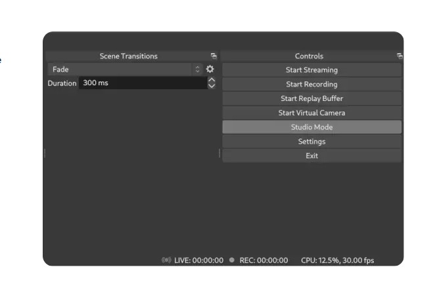The width and height of the screenshot is (433, 307).
Task: Toggle Studio Mode on or off
Action: [x=311, y=127]
